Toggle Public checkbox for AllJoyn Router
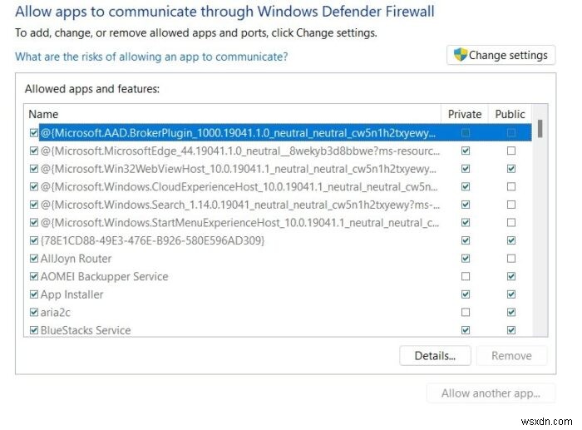The height and width of the screenshot is (430, 582). click(510, 259)
